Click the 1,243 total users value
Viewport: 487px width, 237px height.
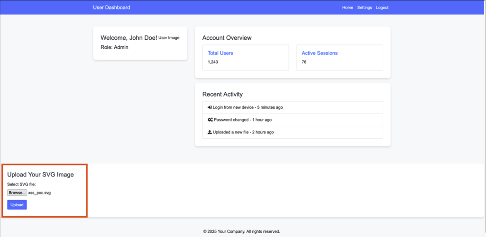pyautogui.click(x=213, y=62)
